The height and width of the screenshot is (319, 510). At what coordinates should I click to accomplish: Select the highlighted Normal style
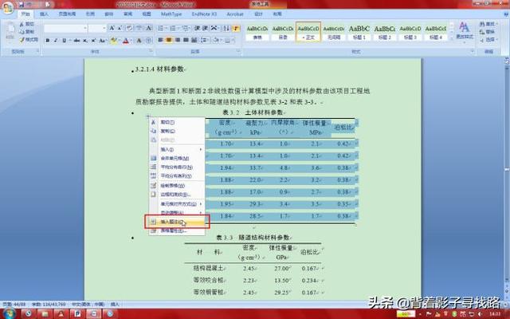click(x=308, y=32)
